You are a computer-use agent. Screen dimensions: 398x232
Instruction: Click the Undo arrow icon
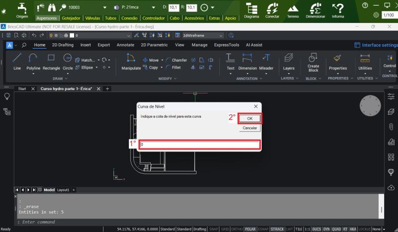tap(34, 35)
